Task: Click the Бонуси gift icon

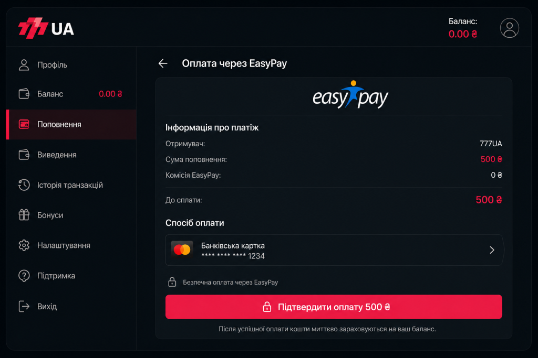Action: pyautogui.click(x=24, y=215)
